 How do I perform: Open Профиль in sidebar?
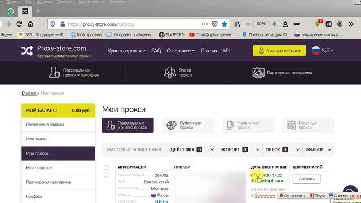pyautogui.click(x=58, y=196)
